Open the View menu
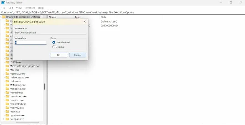Screen dimensions: 245x125 click(19, 8)
